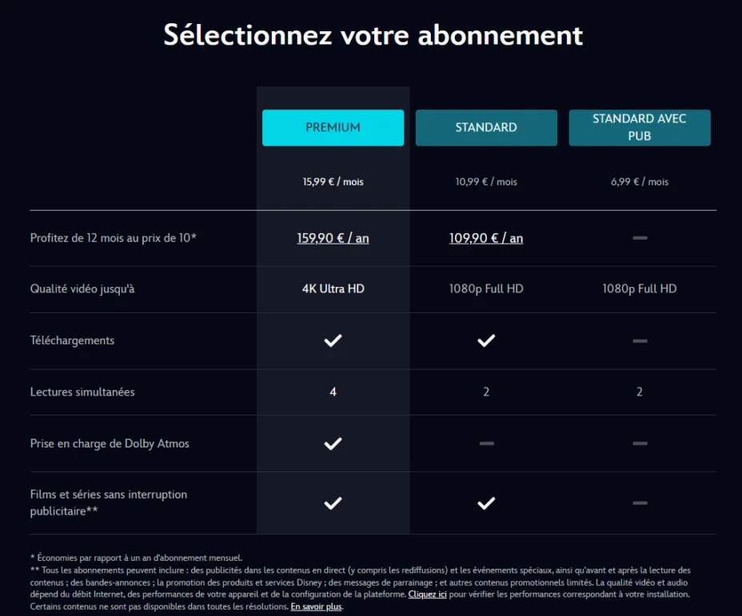The image size is (742, 616).
Task: Follow the 'En savoir plus' link
Action: (316, 606)
